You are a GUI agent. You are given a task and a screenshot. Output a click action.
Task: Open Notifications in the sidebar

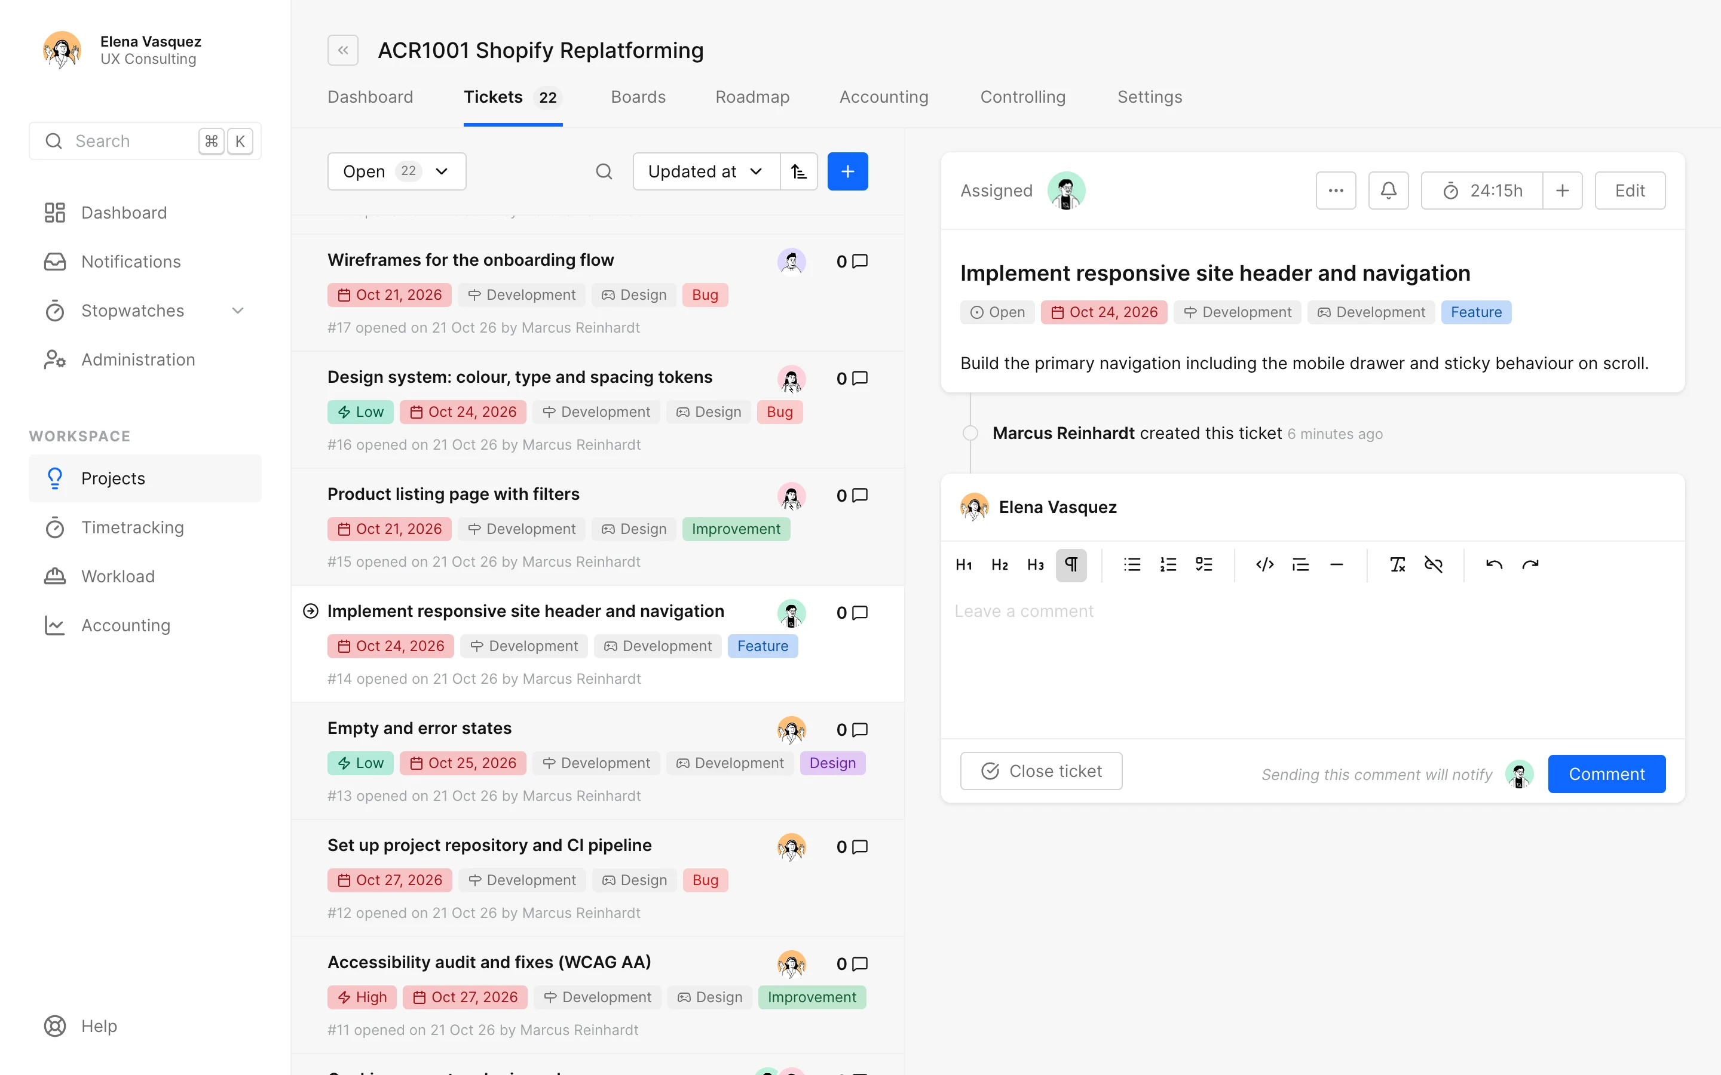[x=145, y=262]
